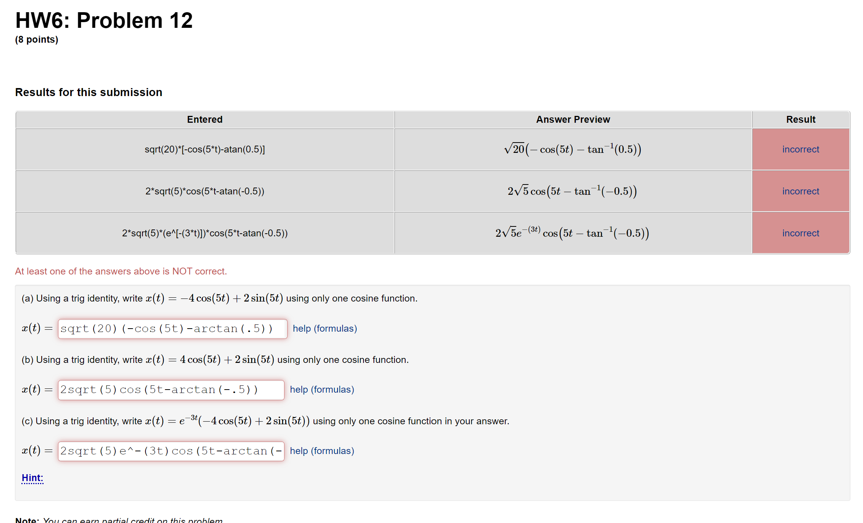Click the Entered column header
Image resolution: width=863 pixels, height=523 pixels.
click(x=205, y=119)
